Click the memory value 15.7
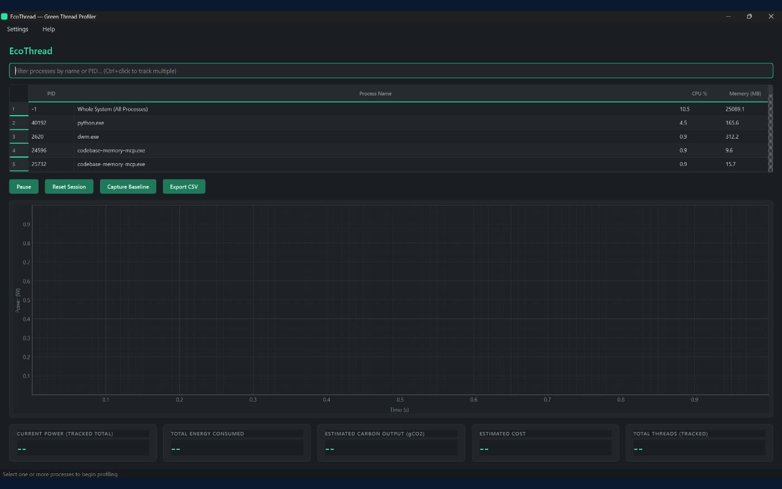The image size is (782, 489). 730,164
